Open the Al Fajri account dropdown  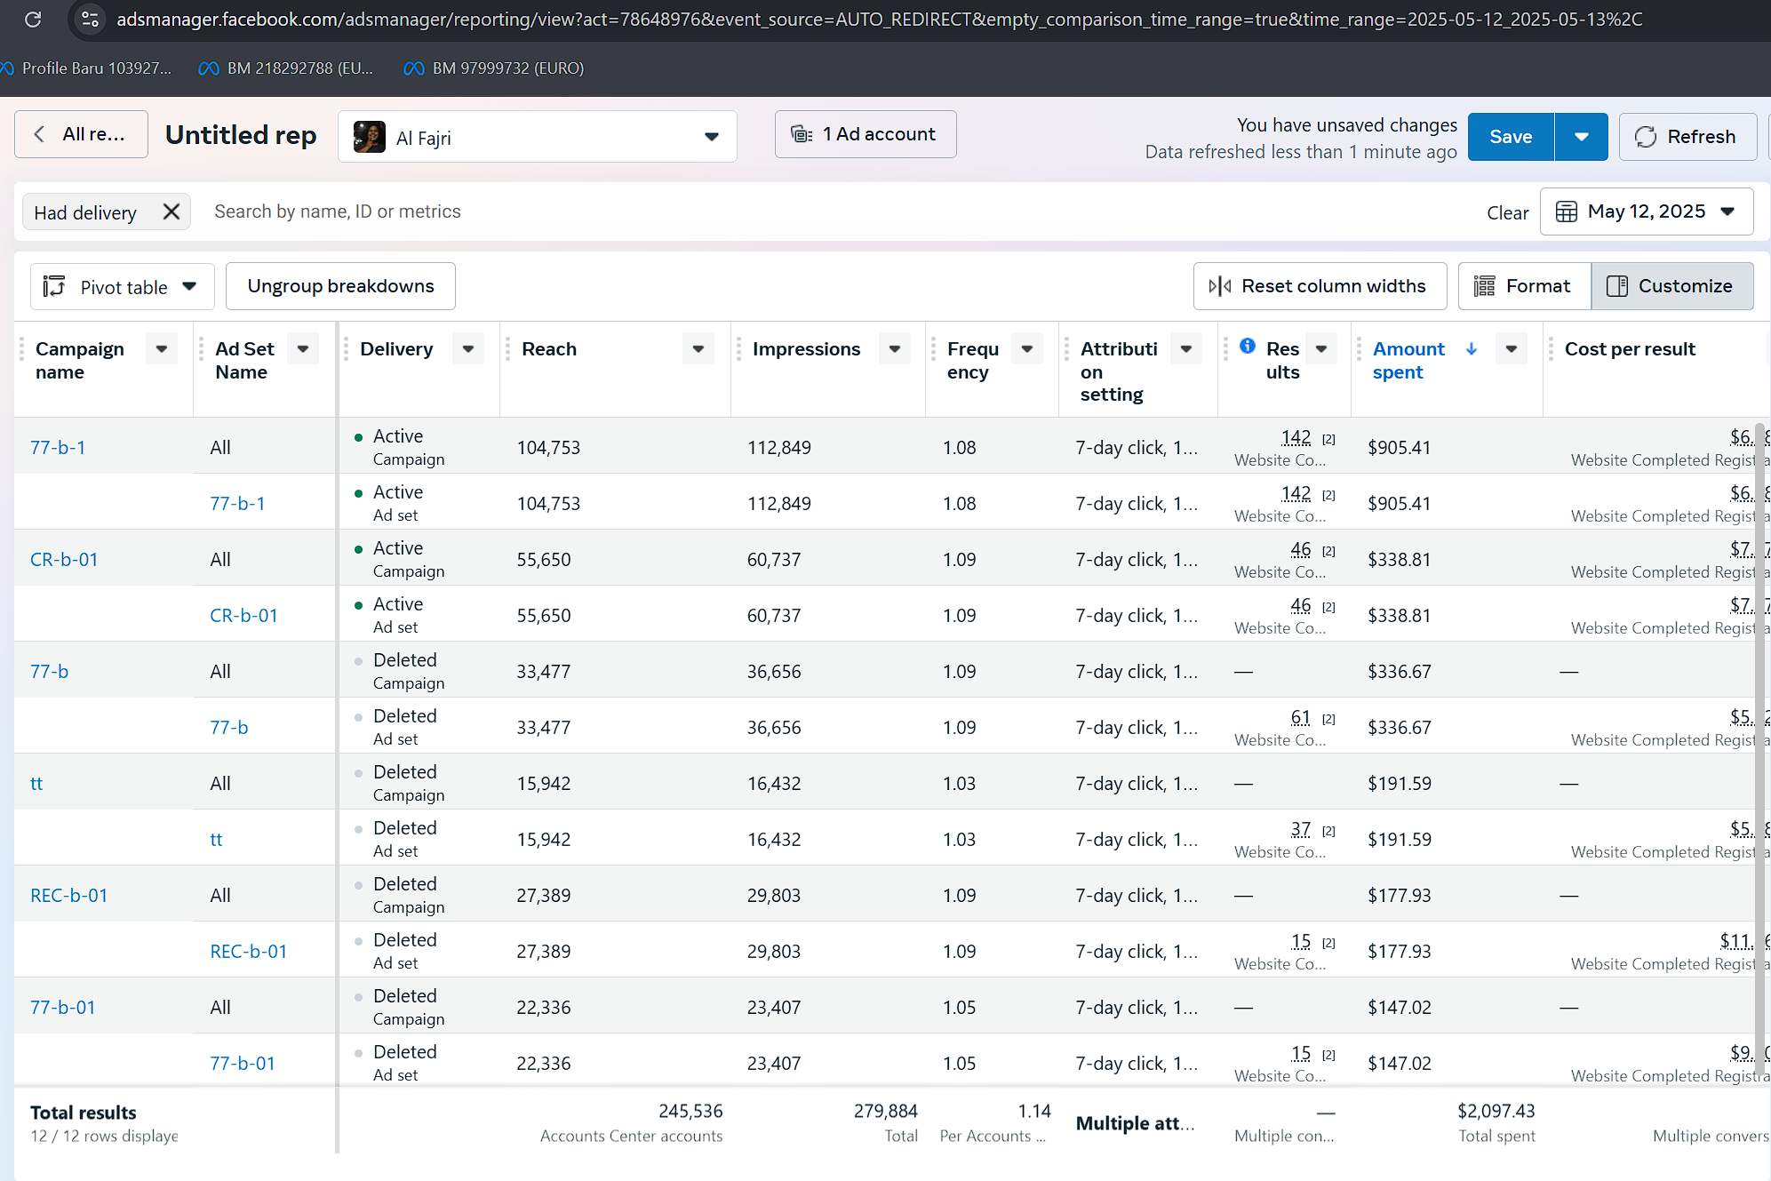[537, 137]
